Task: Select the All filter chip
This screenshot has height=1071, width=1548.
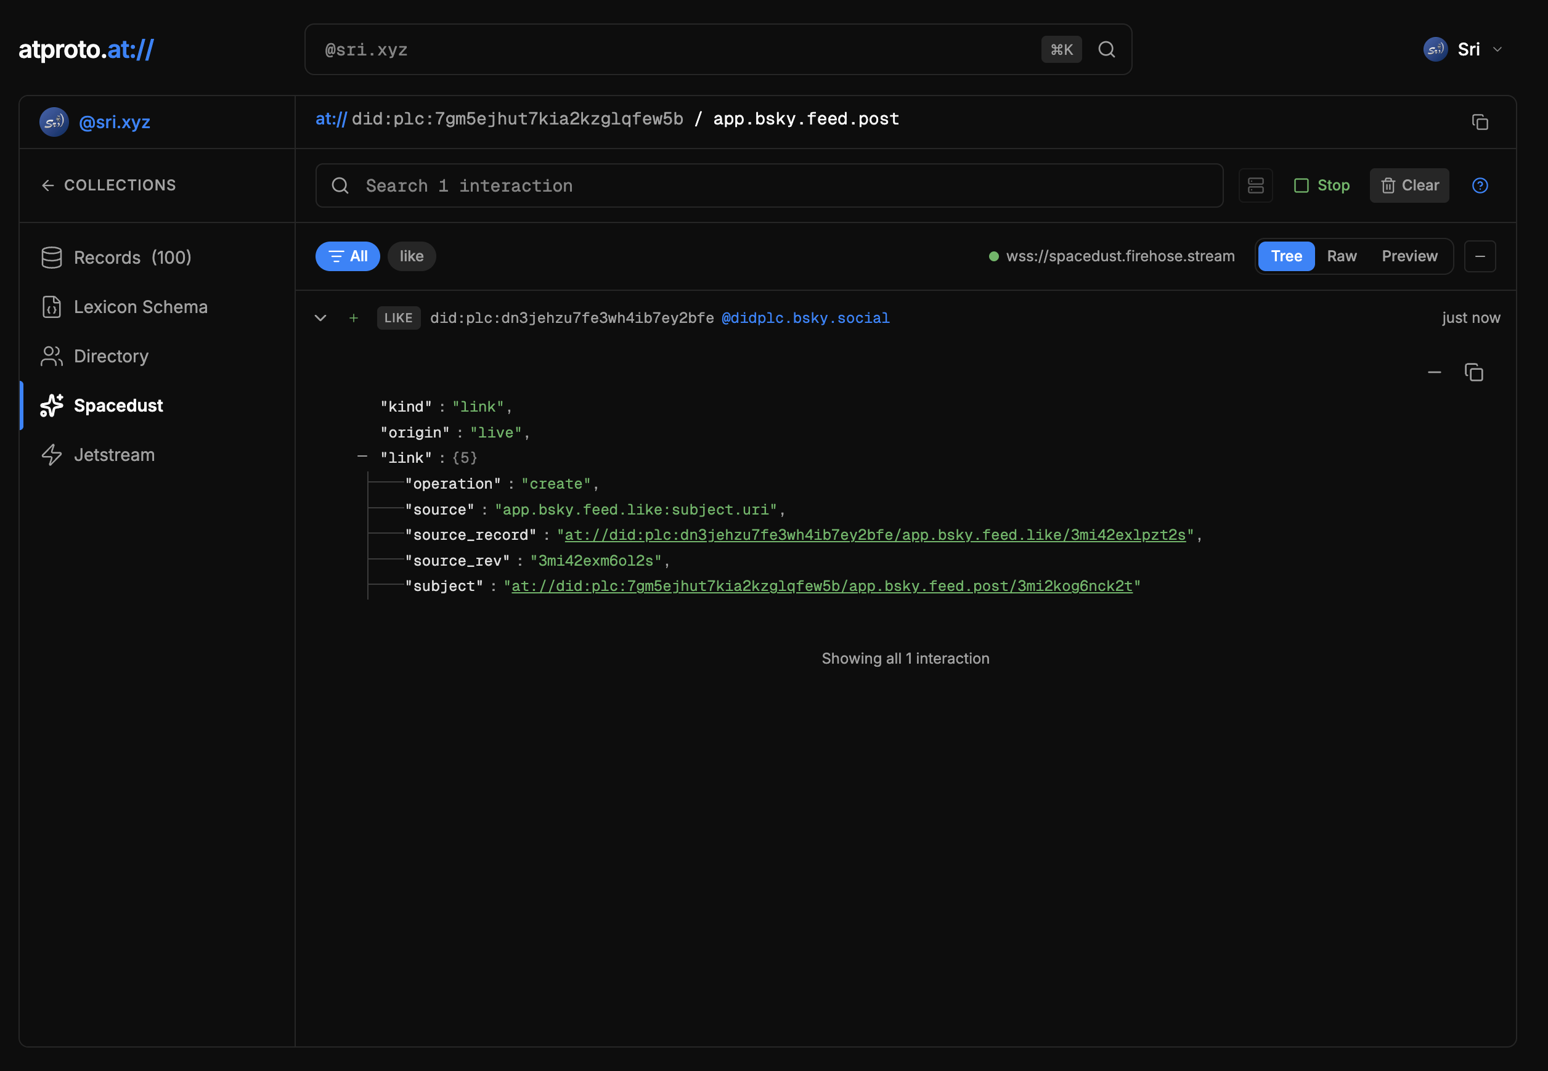Action: 348,256
